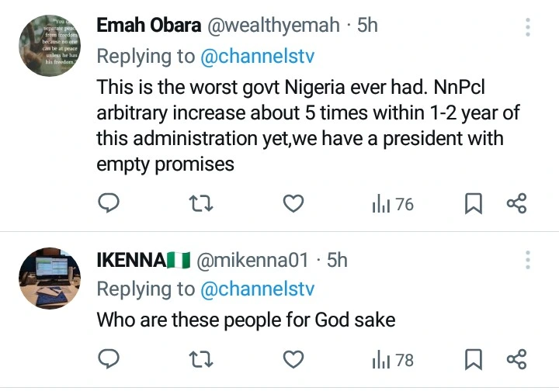View analytics showing 76 views
The image size is (559, 391).
tap(392, 204)
